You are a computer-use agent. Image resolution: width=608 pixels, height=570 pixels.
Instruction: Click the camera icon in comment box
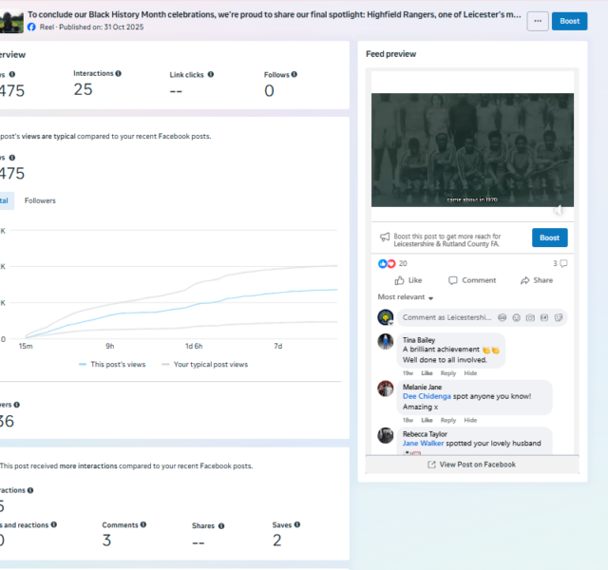point(530,317)
